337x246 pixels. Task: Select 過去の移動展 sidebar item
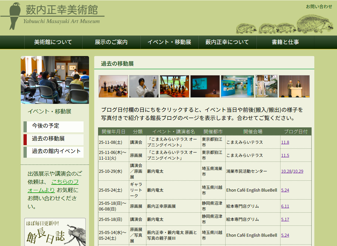coord(48,139)
